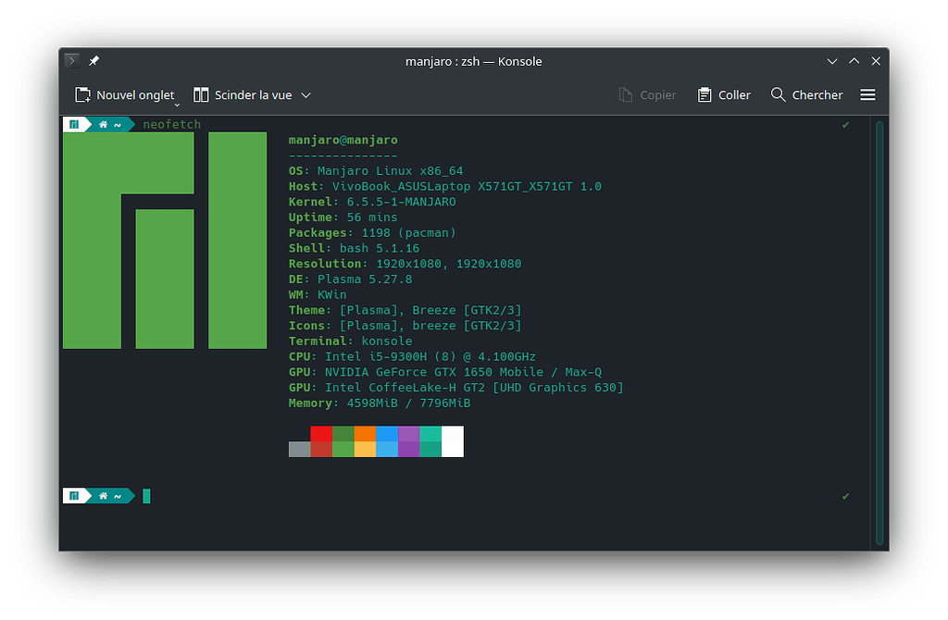Click the neofetch command text in the terminal

click(x=171, y=123)
